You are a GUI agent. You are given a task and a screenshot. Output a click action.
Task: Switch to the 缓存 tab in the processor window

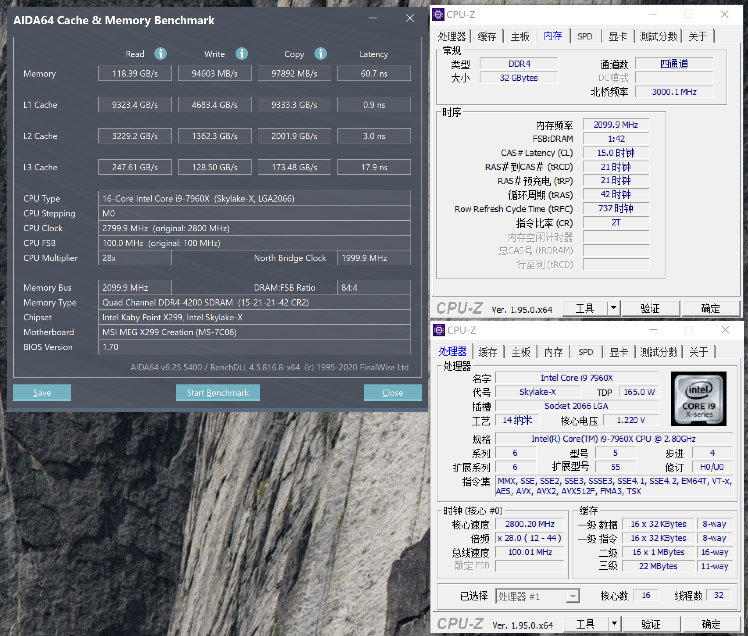point(488,352)
